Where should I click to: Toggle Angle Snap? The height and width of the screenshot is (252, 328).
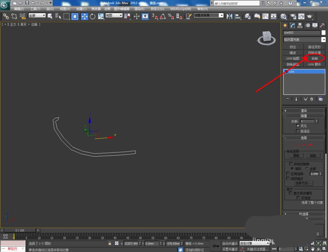[163, 16]
